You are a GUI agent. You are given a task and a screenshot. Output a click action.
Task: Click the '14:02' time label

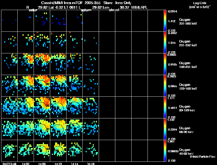click(x=25, y=164)
